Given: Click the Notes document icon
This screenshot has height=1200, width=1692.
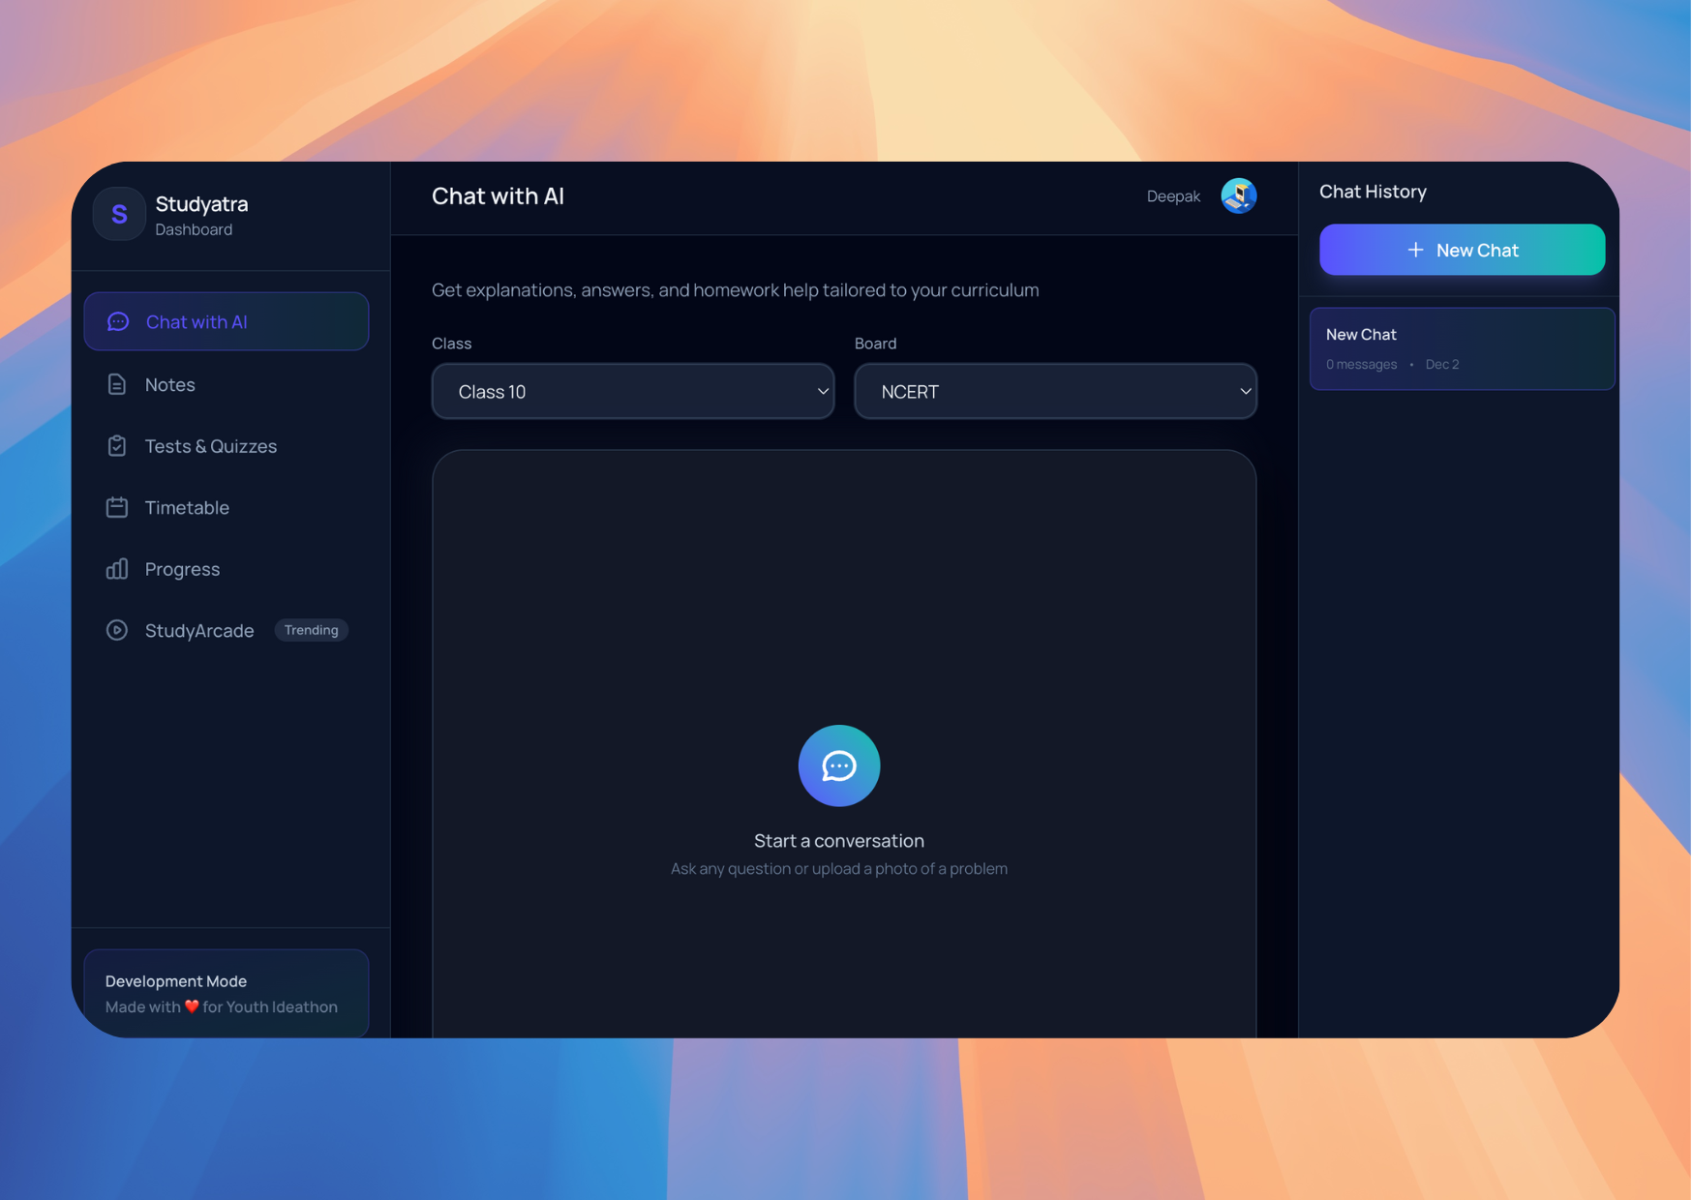Looking at the screenshot, I should 117,385.
